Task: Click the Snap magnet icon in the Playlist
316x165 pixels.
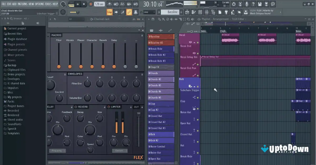Action: (153, 19)
